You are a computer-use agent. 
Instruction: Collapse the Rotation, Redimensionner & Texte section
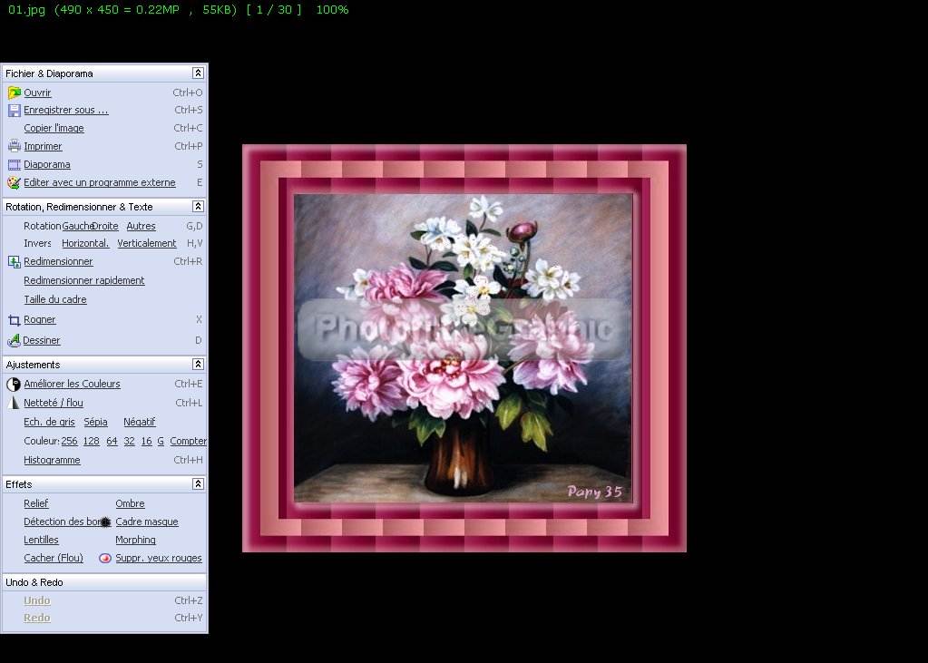coord(198,207)
